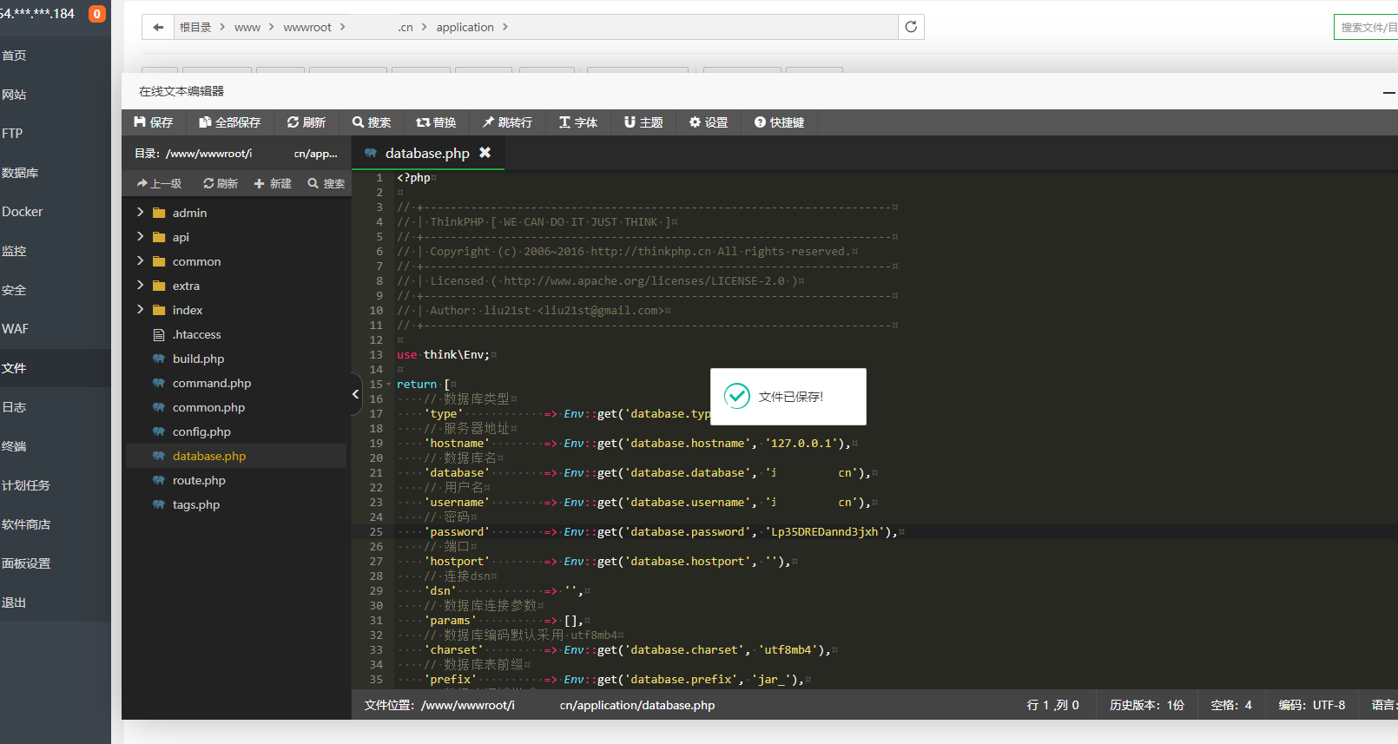1398x744 pixels.
Task: Open the Search (搜索) tool in editor toolbar
Action: [x=372, y=122]
